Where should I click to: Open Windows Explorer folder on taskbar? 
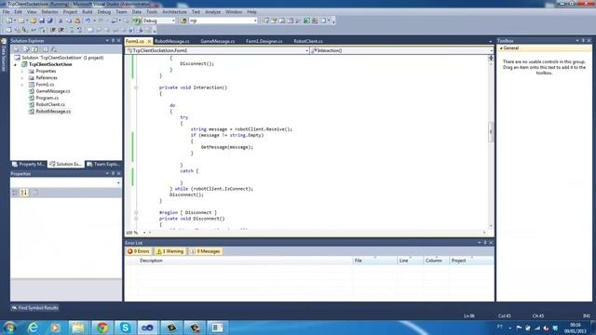[x=78, y=328]
